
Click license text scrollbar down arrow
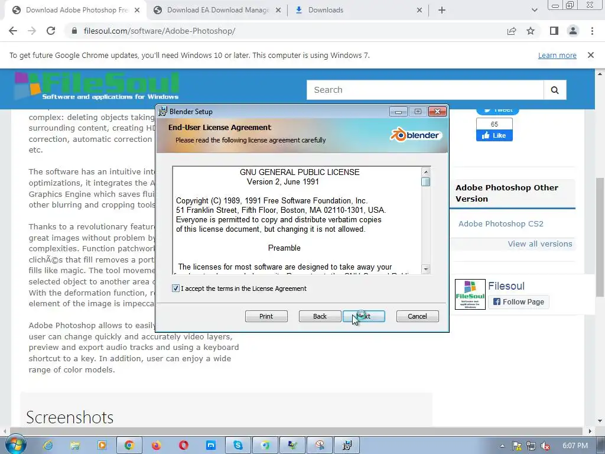click(425, 269)
